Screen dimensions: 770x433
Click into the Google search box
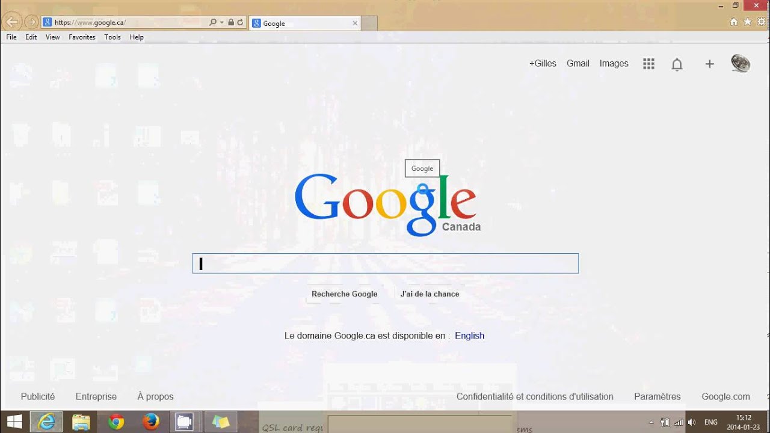click(x=385, y=263)
